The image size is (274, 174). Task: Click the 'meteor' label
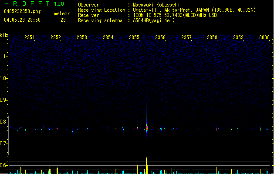tap(62, 13)
